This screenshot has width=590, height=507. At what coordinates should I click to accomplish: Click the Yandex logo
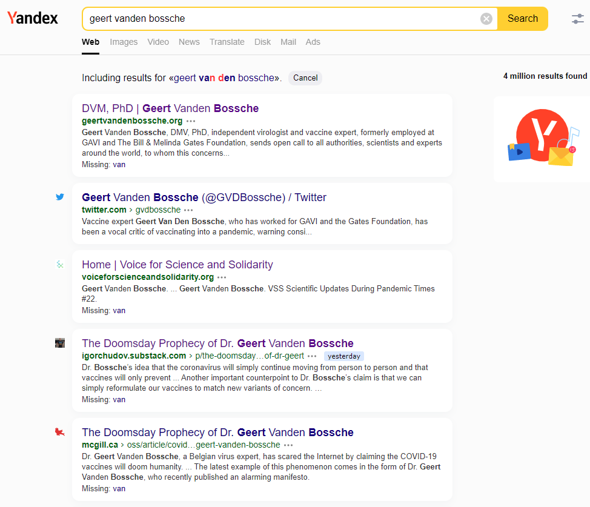pos(33,18)
